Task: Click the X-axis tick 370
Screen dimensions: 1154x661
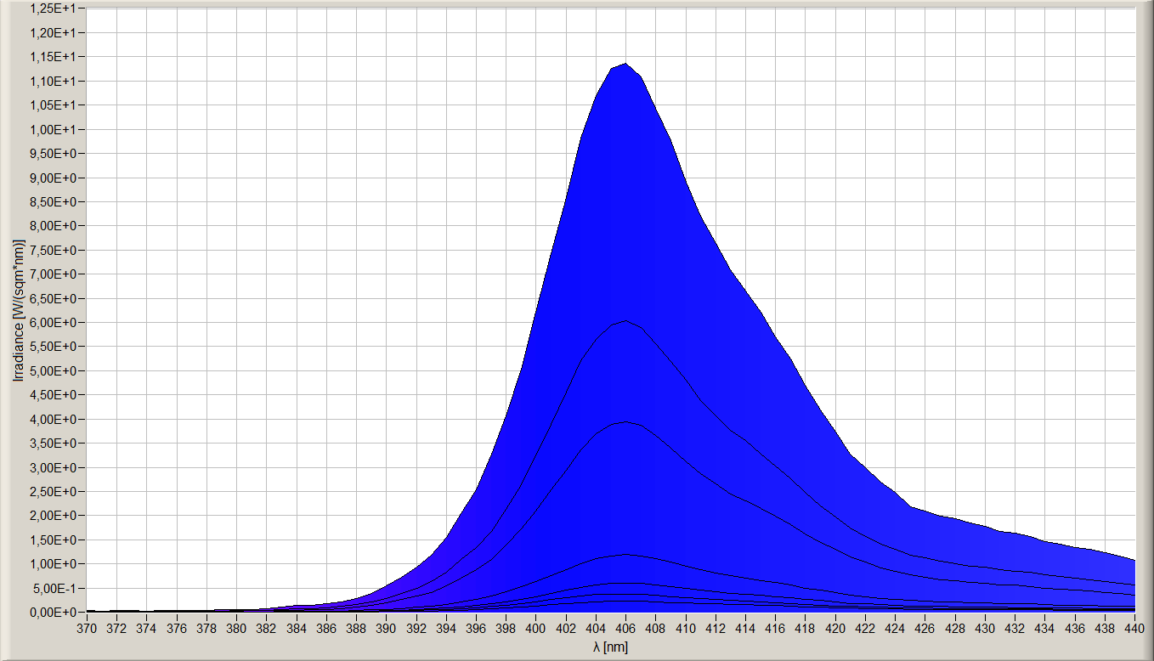Action: (87, 629)
